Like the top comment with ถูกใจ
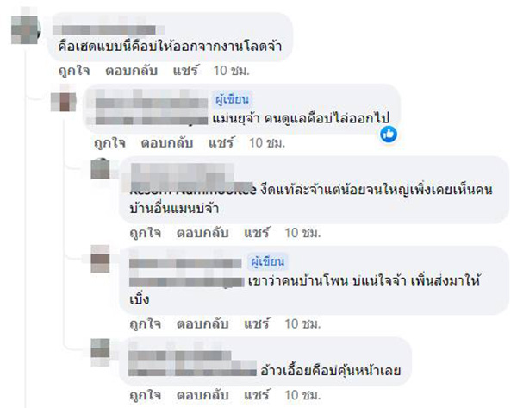Image resolution: width=517 pixels, height=408 pixels. (74, 71)
